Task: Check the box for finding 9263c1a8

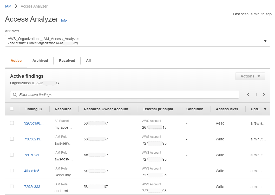Action: [12, 123]
